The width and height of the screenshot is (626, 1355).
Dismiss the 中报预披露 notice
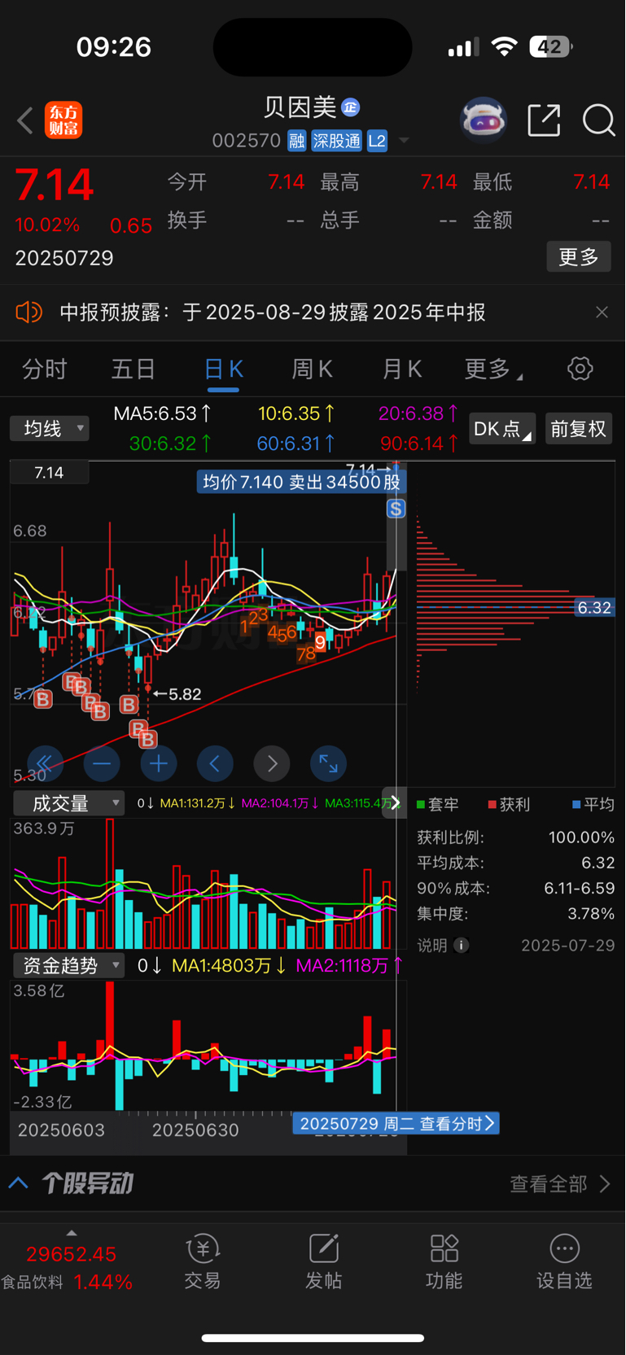pos(602,313)
